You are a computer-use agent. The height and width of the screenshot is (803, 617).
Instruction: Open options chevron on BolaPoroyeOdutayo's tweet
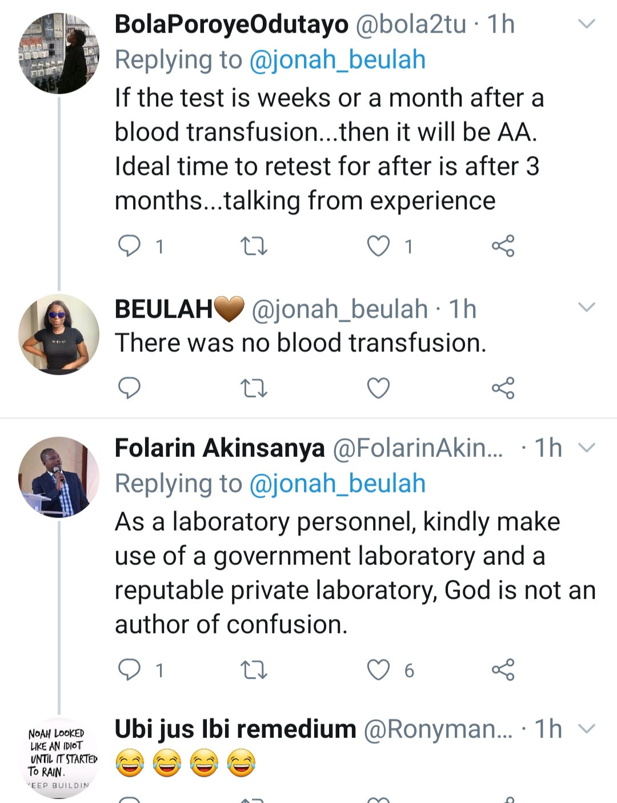(x=587, y=24)
